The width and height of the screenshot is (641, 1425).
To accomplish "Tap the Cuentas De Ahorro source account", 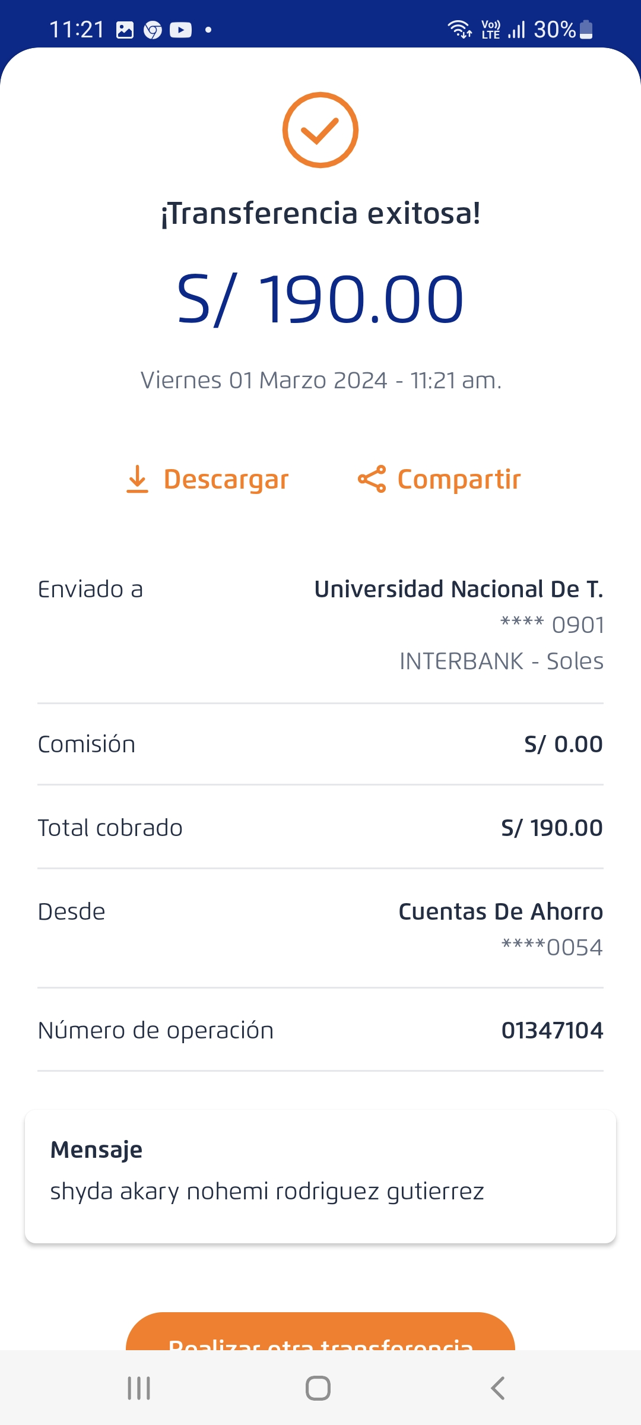I will 500,911.
